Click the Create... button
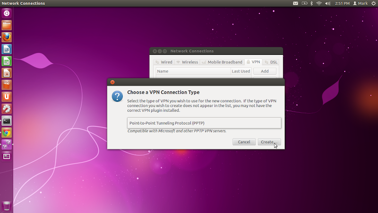This screenshot has width=378, height=213. [269, 142]
